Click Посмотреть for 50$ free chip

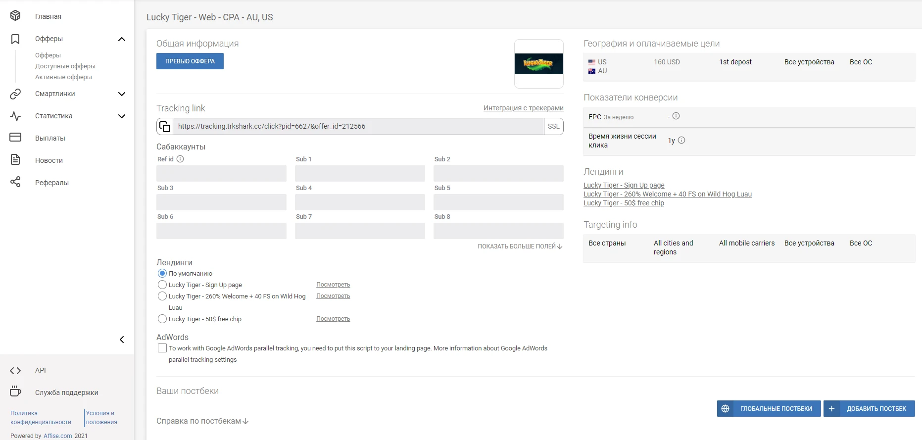click(x=333, y=319)
